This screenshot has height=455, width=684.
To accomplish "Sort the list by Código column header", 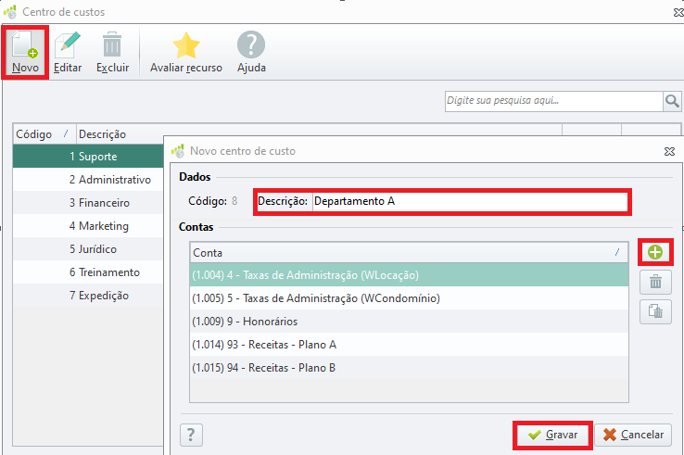I will click(44, 134).
